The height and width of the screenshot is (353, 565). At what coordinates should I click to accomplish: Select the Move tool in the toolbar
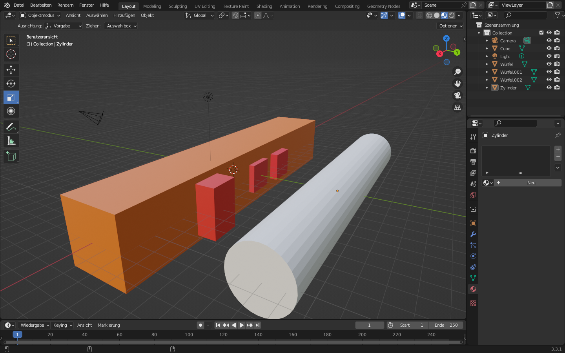11,70
